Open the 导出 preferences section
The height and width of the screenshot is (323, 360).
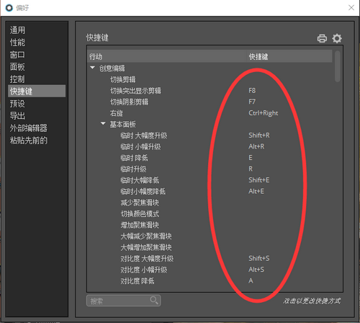pyautogui.click(x=17, y=116)
